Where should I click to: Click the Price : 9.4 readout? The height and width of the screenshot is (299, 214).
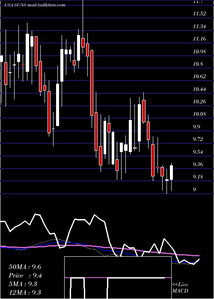pos(25,276)
